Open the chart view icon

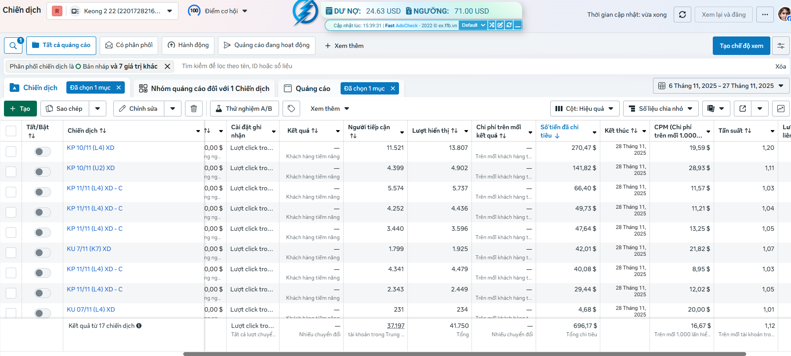pos(781,109)
